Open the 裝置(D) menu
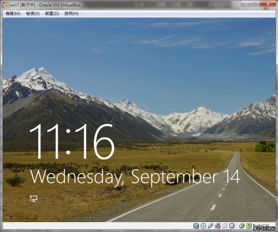 [52, 13]
